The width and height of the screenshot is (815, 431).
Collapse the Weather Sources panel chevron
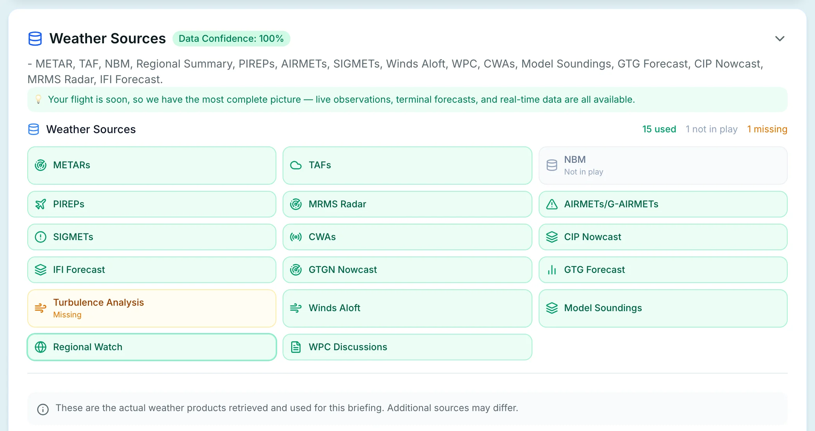pyautogui.click(x=779, y=39)
